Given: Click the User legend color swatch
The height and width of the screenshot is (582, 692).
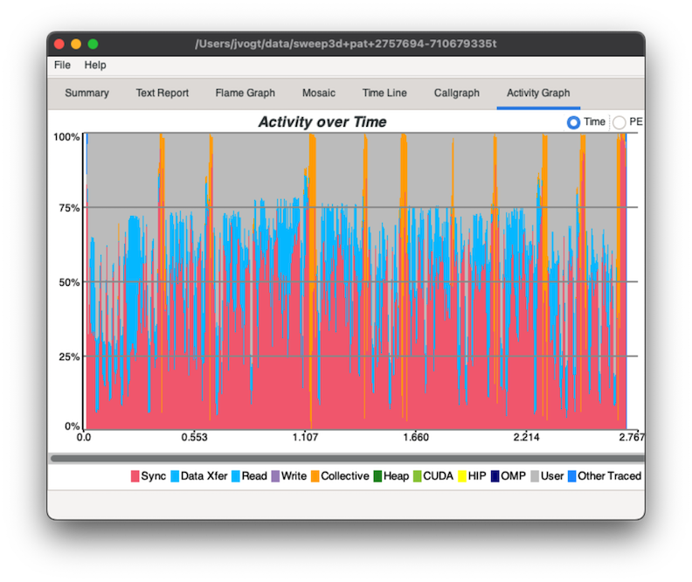Looking at the screenshot, I should pyautogui.click(x=535, y=476).
